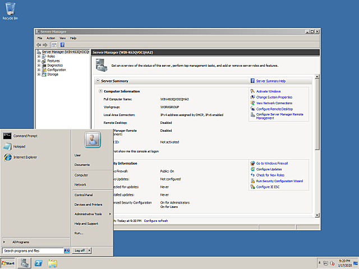This screenshot has height=269, width=359.
Task: Click the Activate Windows link
Action: pos(268,91)
